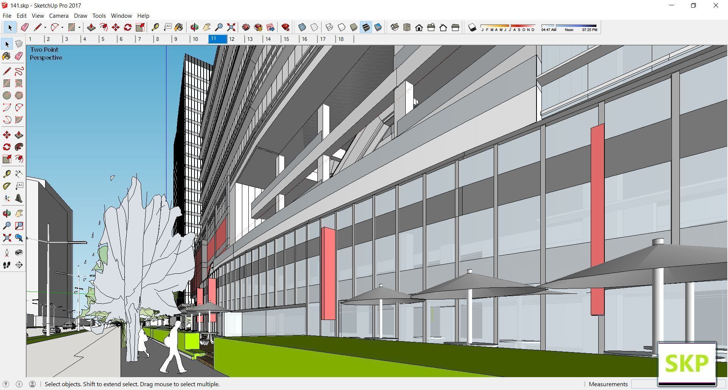Viewport: 728px width, 390px height.
Task: Enable Monochrome face style
Action: pyautogui.click(x=378, y=27)
